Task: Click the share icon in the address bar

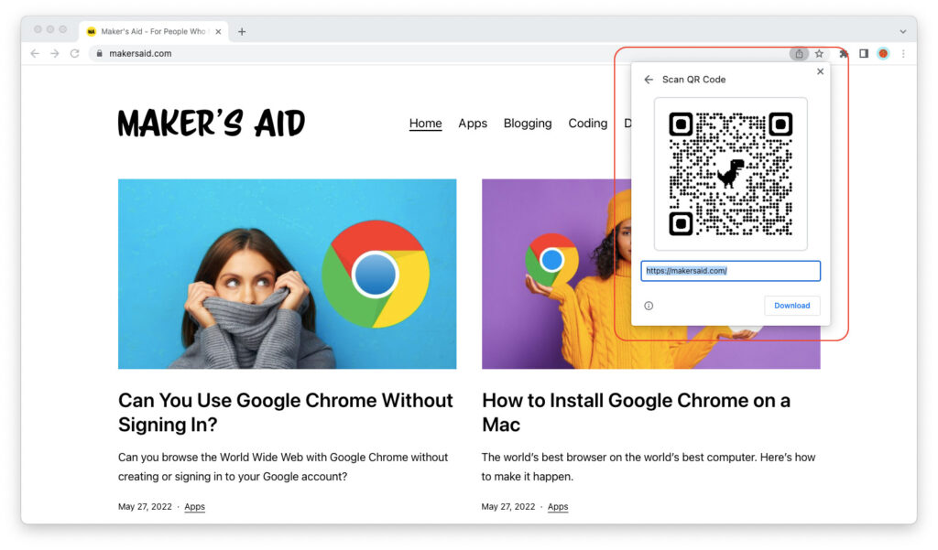Action: click(x=799, y=54)
